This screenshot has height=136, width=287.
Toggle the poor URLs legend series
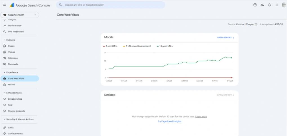tap(111, 46)
